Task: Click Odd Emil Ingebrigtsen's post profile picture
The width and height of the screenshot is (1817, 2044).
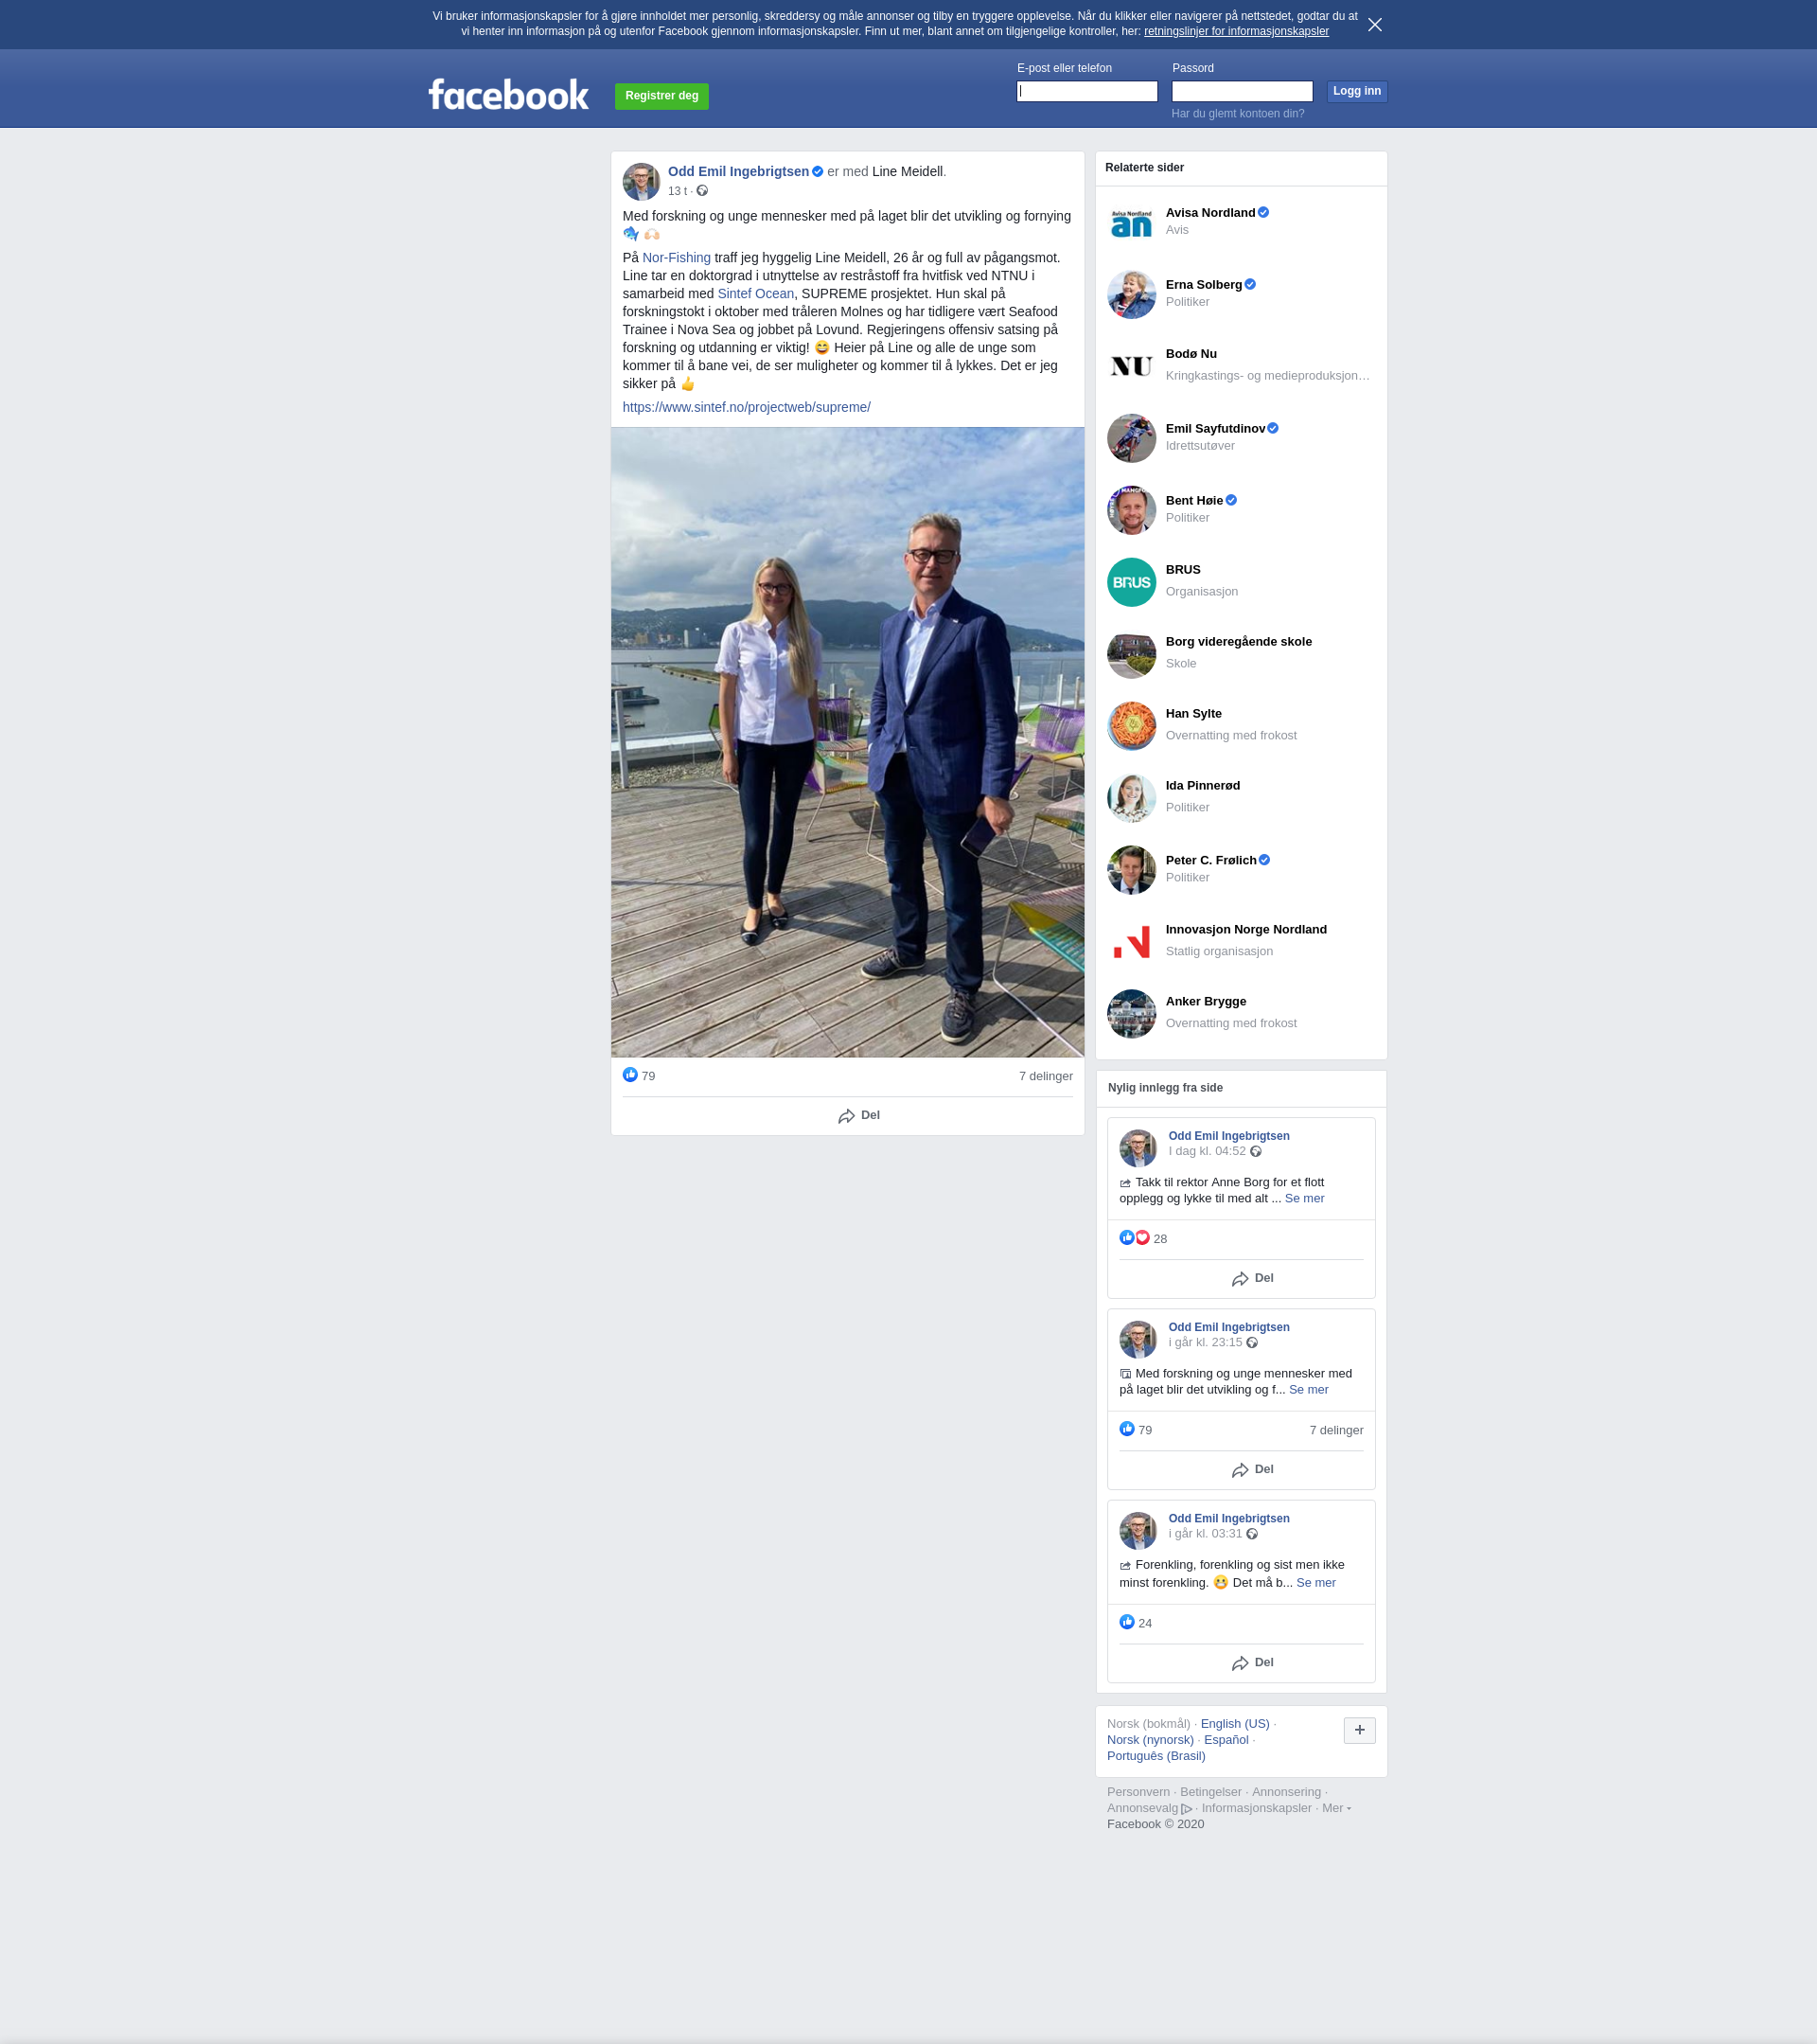Action: coord(641,182)
